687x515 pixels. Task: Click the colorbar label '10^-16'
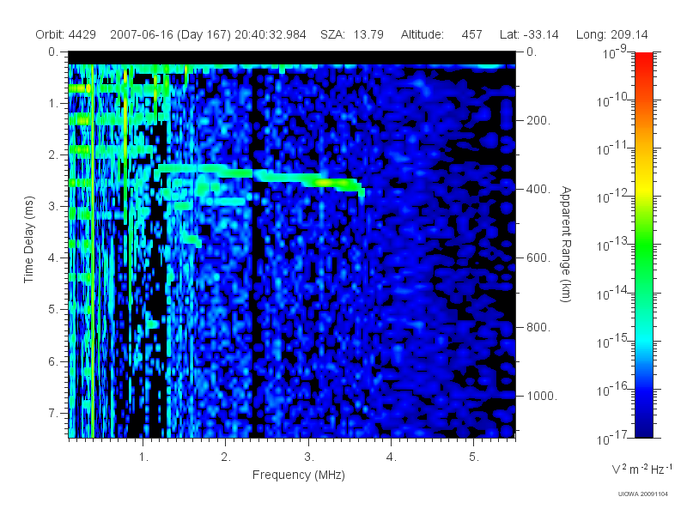[613, 390]
